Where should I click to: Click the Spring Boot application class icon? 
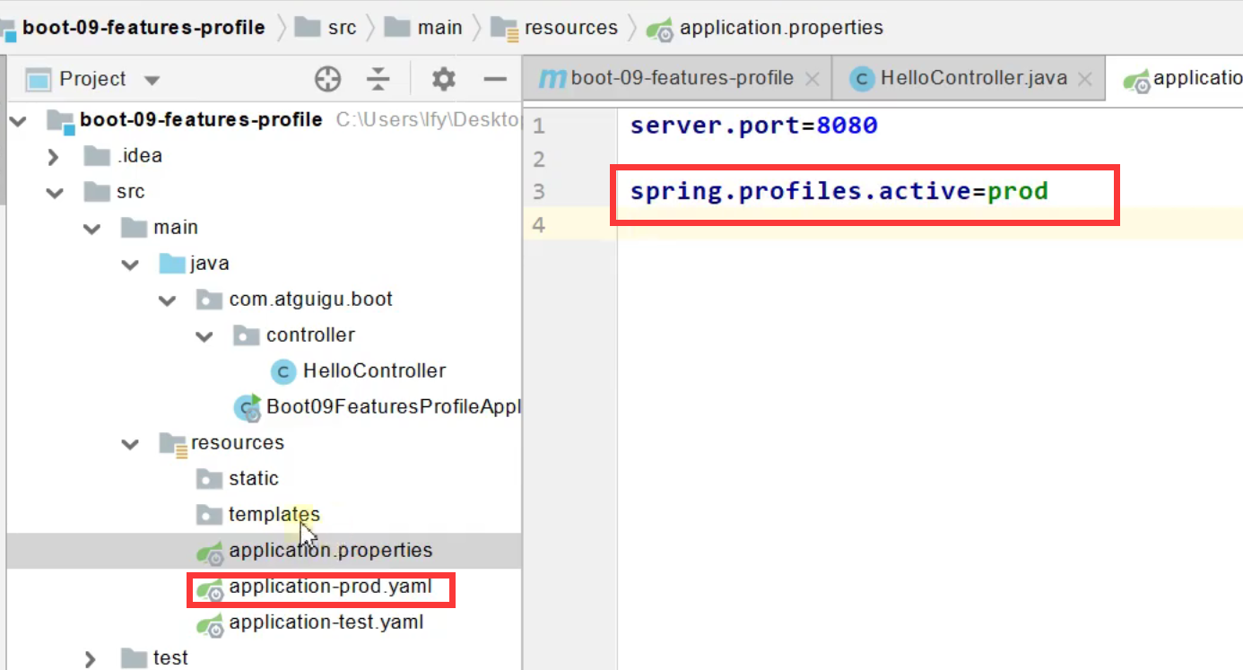pyautogui.click(x=248, y=407)
